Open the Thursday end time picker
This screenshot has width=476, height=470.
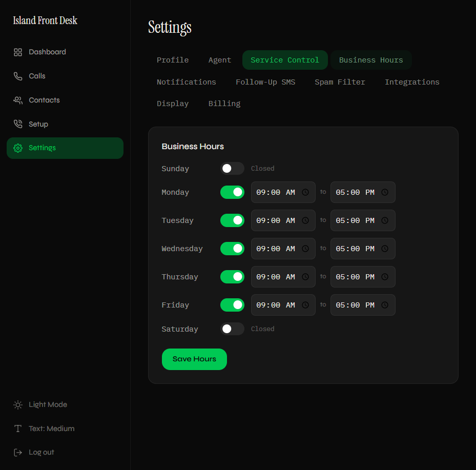coord(385,277)
